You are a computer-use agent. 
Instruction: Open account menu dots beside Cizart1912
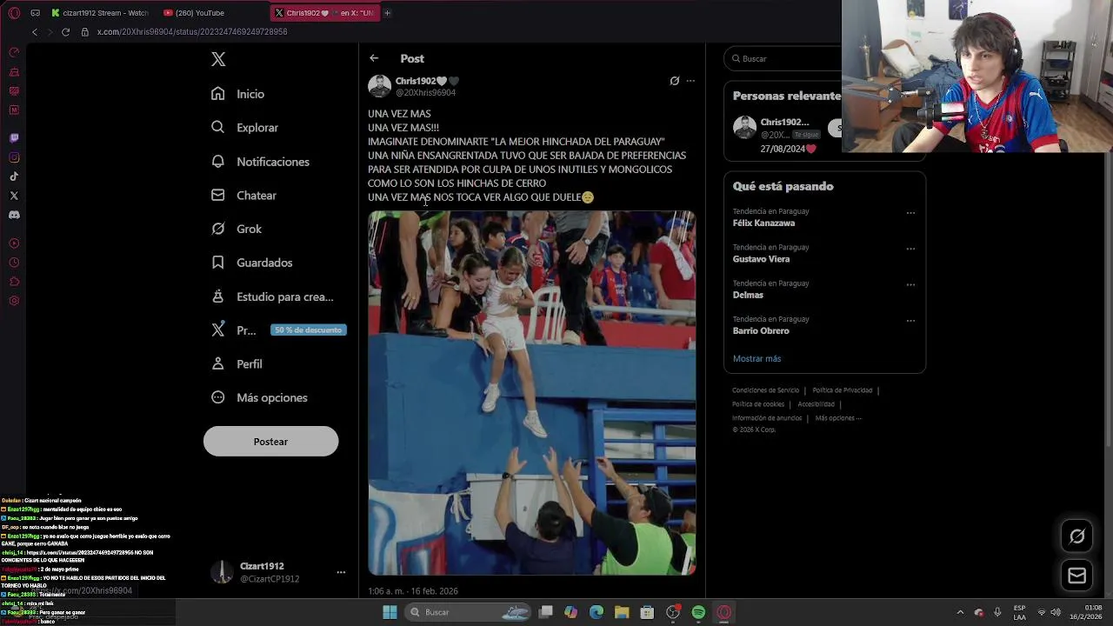pos(341,572)
